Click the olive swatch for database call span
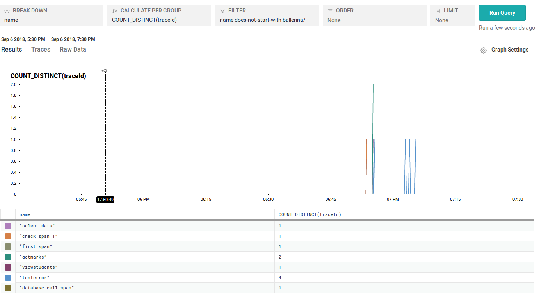The image size is (539, 296). pos(8,288)
